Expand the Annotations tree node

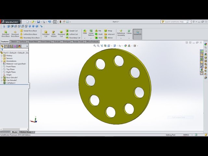click(x=2, y=61)
